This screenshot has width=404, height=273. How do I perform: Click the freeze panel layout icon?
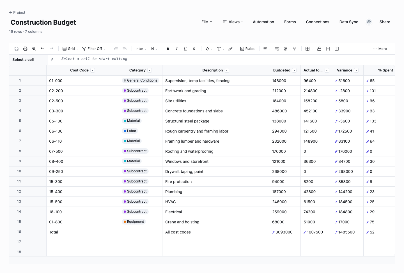(337, 49)
